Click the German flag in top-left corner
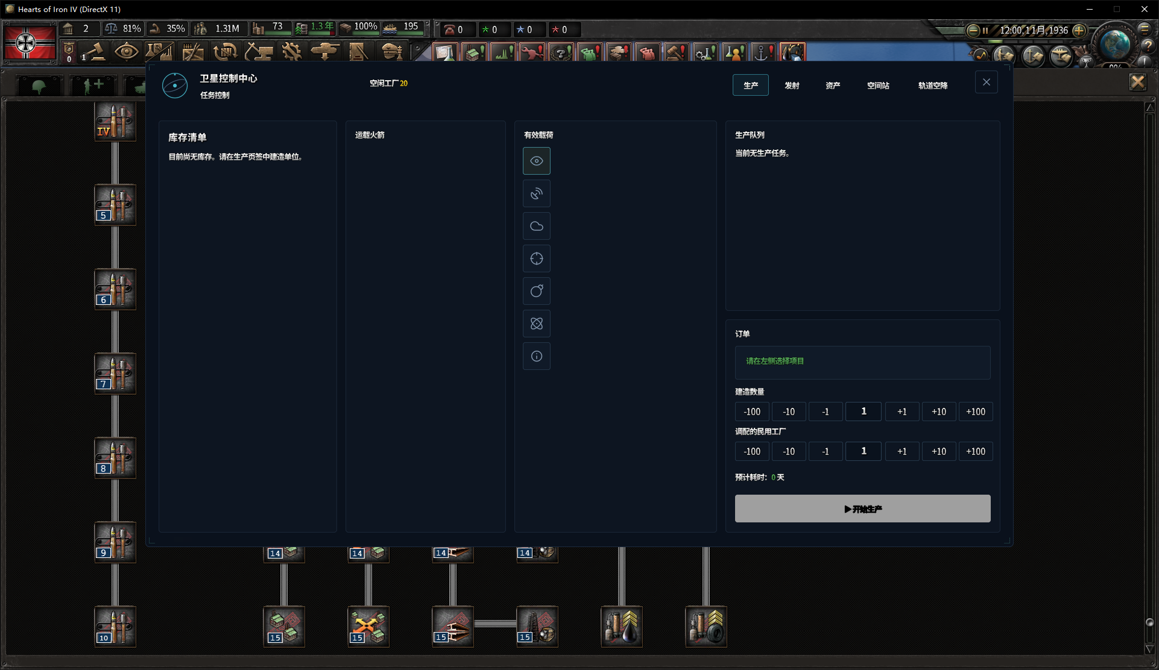Screen dimensions: 1159x670 pos(30,42)
